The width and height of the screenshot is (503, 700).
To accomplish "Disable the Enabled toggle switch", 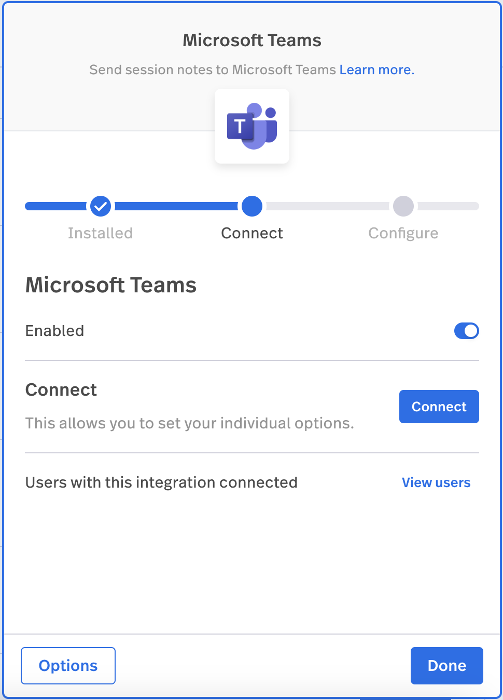I will pyautogui.click(x=467, y=331).
